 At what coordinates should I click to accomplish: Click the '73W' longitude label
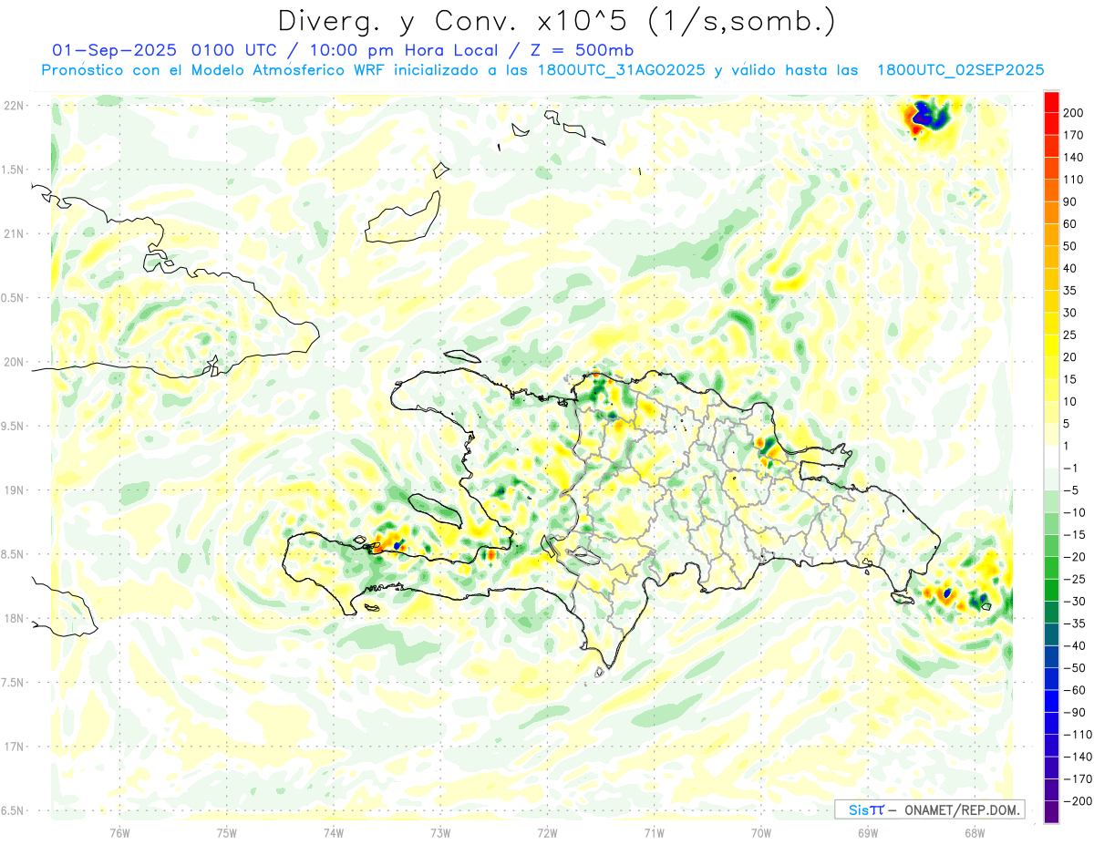tap(440, 833)
